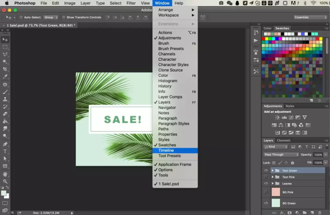Select the Brush tool
Screen dimensions: 330x215
5,92
